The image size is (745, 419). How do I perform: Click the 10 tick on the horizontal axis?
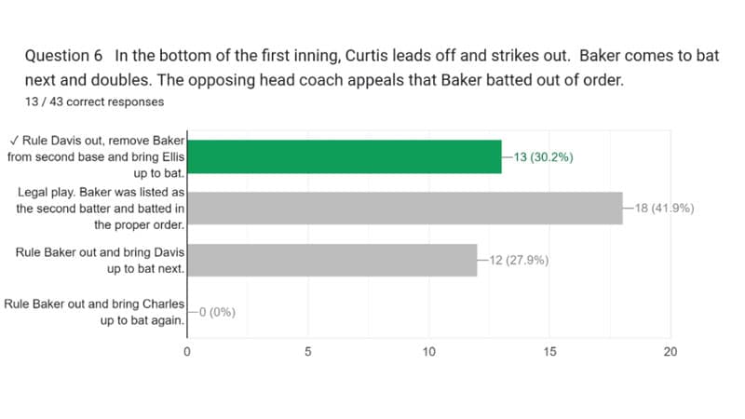point(428,352)
